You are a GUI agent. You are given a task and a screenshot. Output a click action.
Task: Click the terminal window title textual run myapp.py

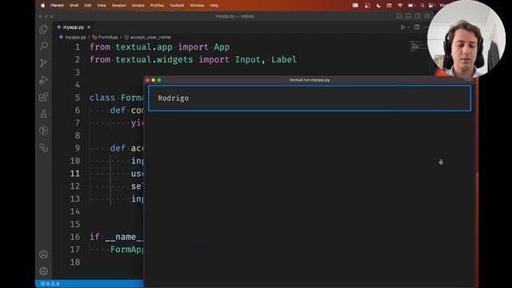tap(310, 80)
